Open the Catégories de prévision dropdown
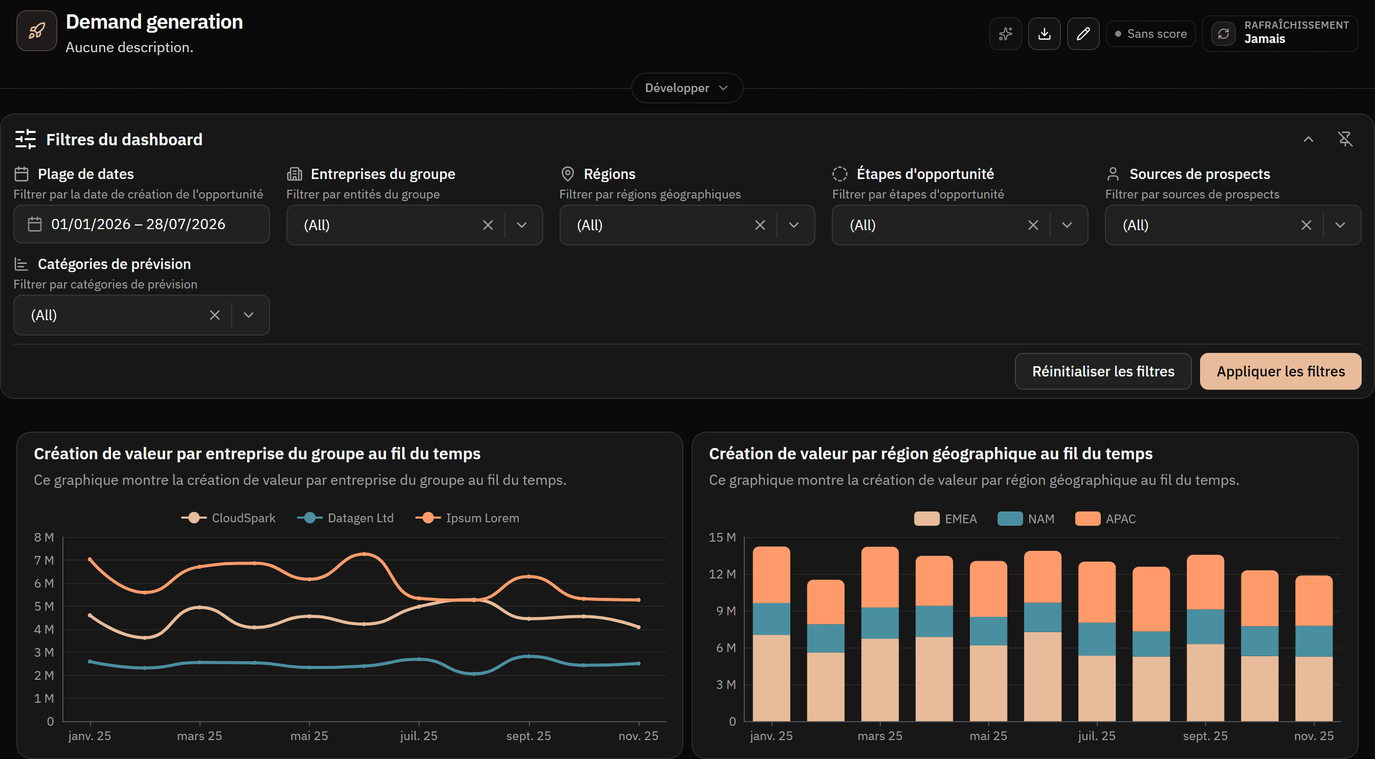The image size is (1375, 759). [x=249, y=316]
